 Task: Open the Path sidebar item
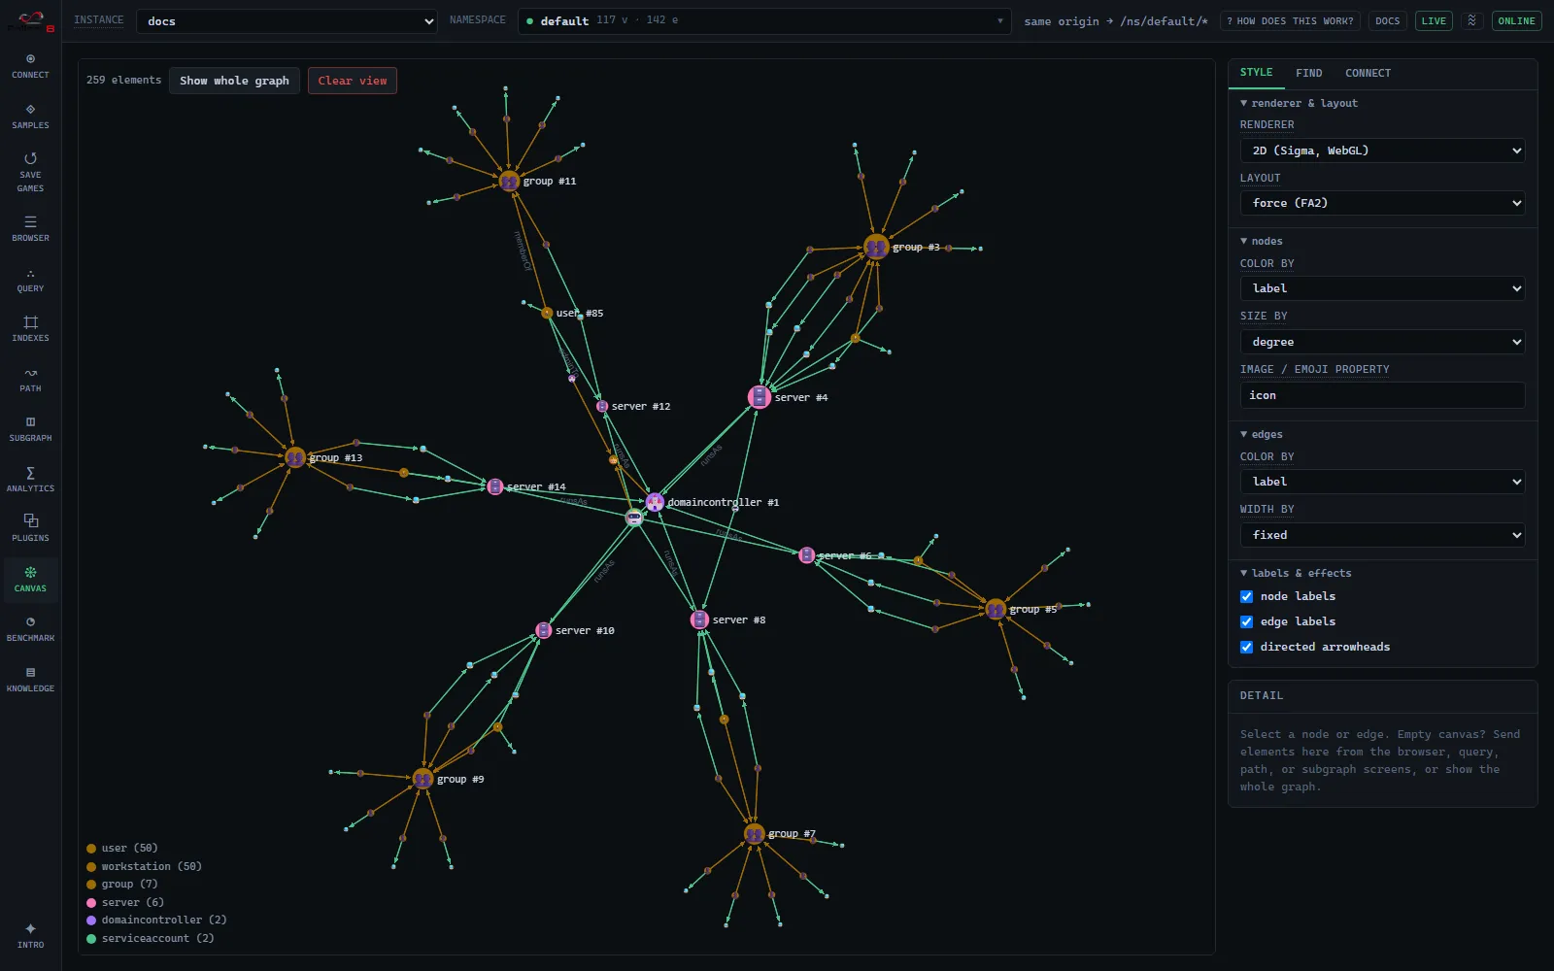point(30,380)
